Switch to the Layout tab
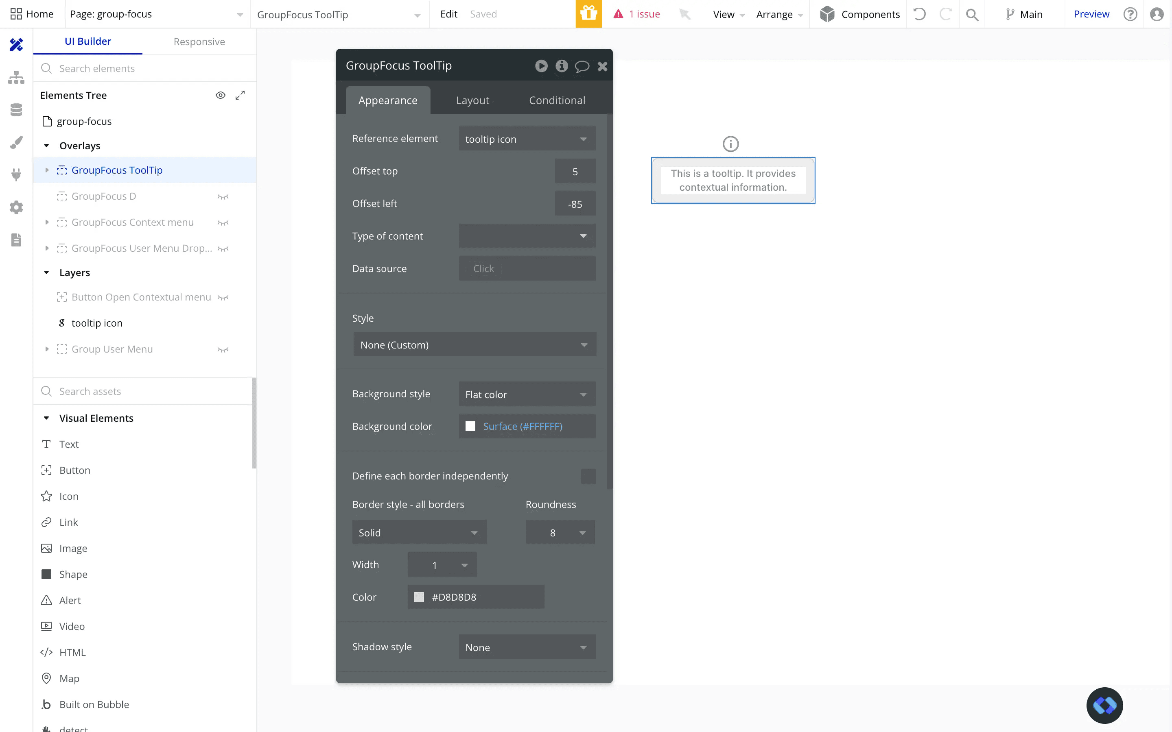The height and width of the screenshot is (732, 1172). tap(472, 100)
